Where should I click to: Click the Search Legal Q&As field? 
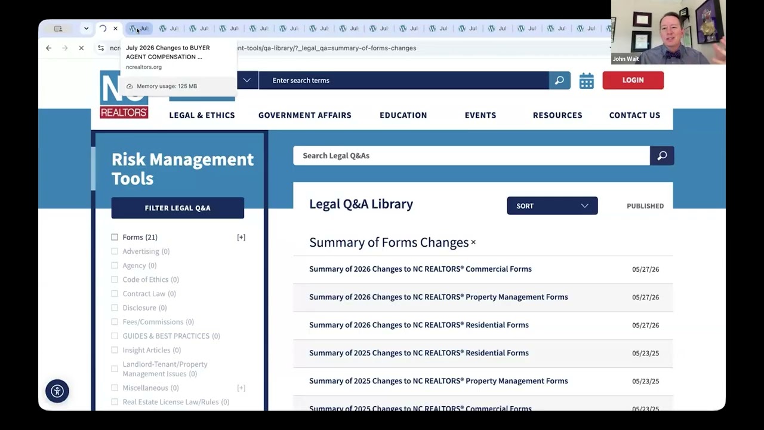pos(472,156)
